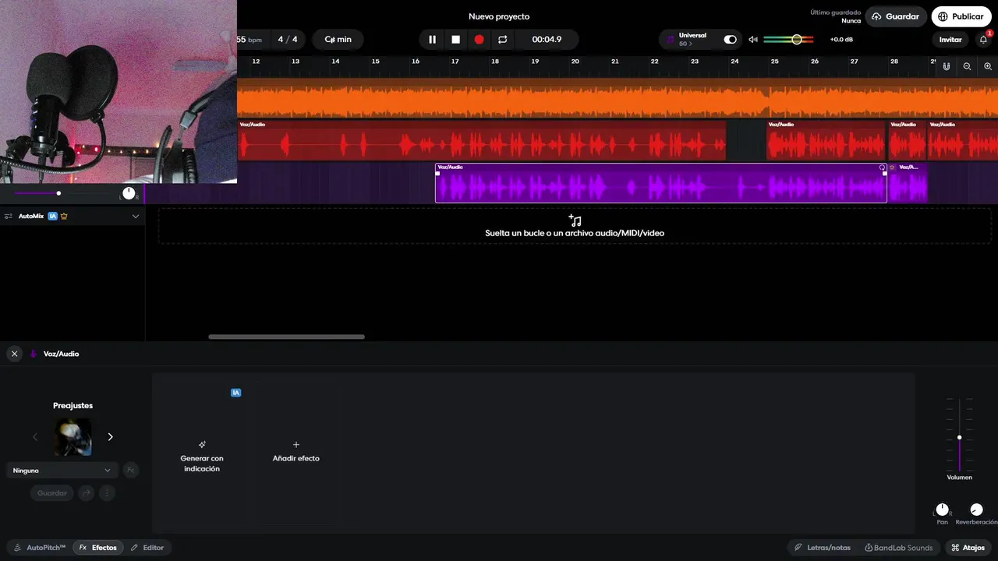Close the Voz/Audio effects panel
The height and width of the screenshot is (561, 998).
click(14, 354)
